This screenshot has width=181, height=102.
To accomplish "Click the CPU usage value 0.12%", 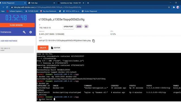I will [x=113, y=34].
